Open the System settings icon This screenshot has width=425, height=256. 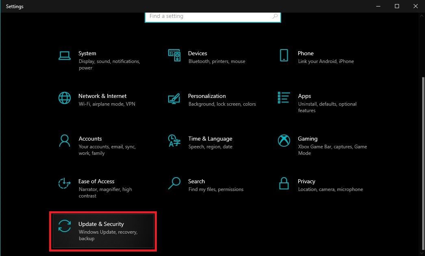pyautogui.click(x=64, y=56)
